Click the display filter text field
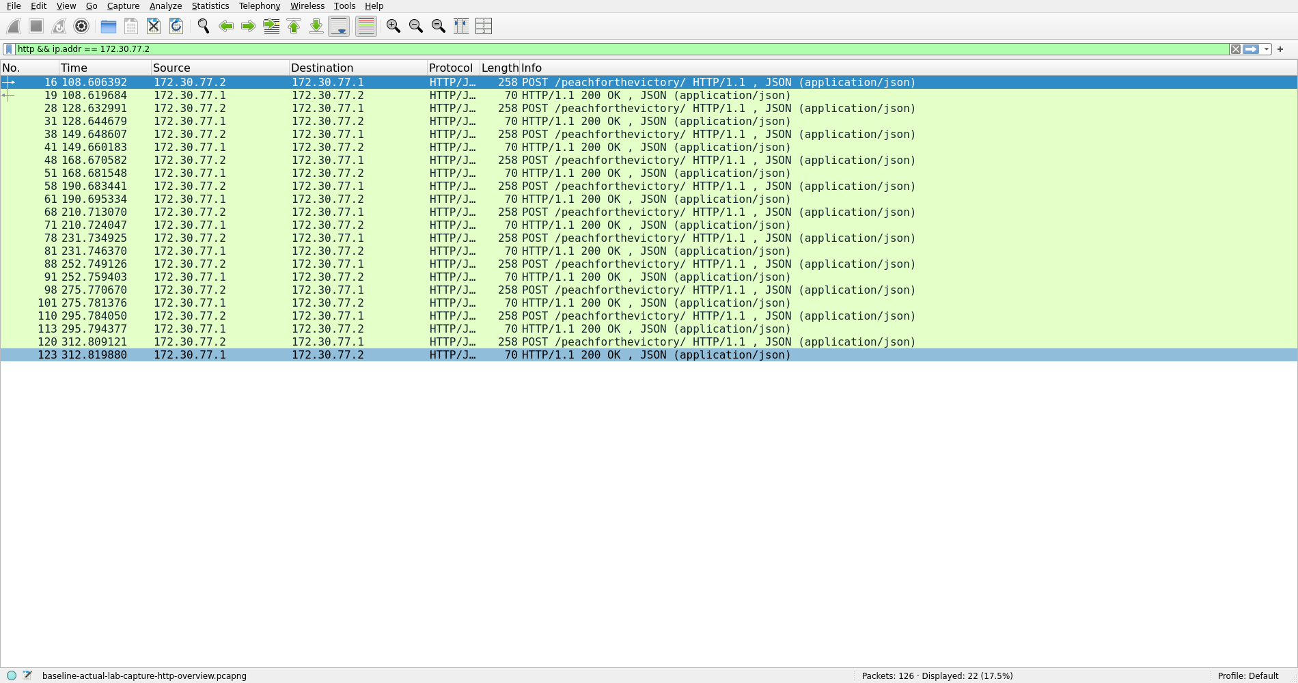The height and width of the screenshot is (683, 1298). click(622, 49)
